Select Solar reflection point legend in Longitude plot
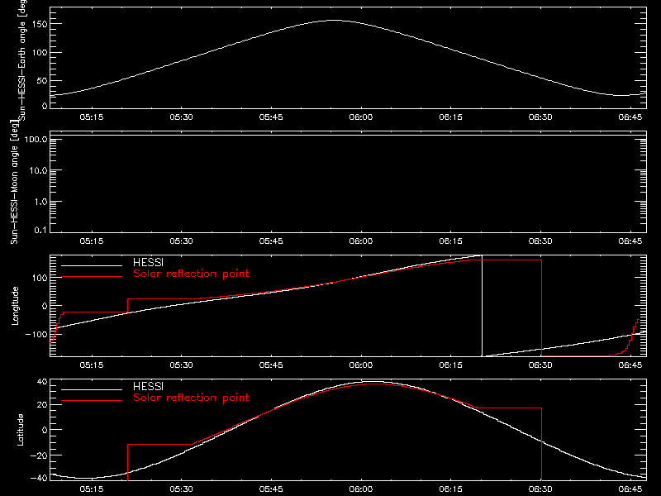 click(191, 274)
